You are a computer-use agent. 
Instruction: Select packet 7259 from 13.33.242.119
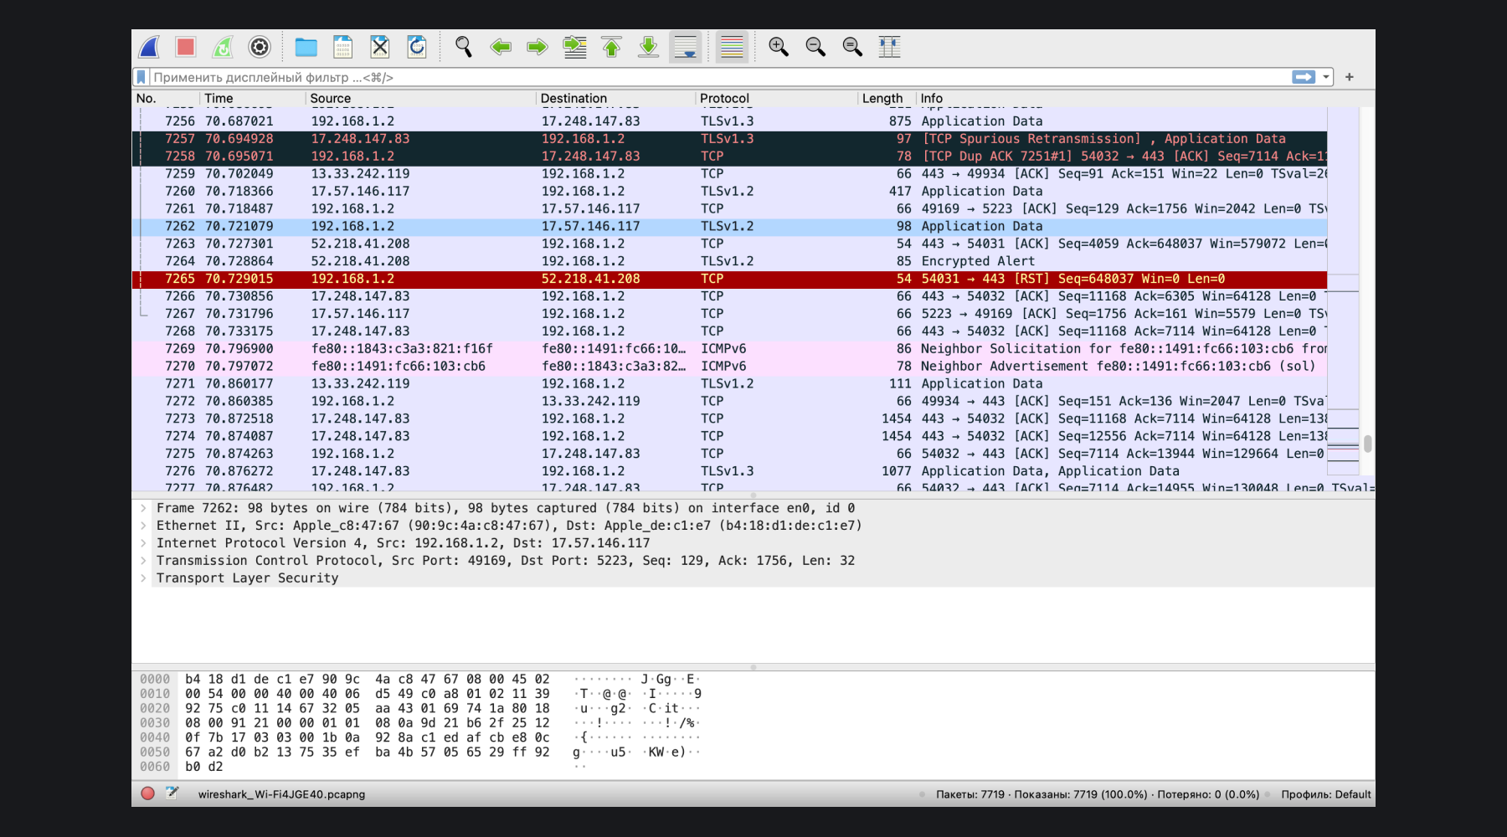(x=729, y=174)
